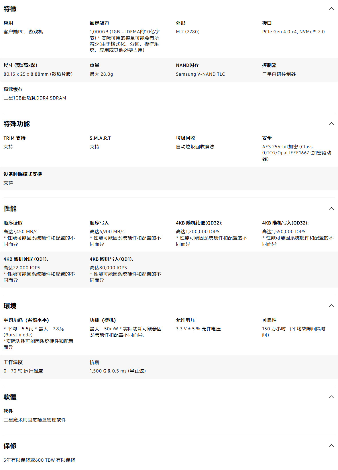
Task: Click the 三星魔术师固态硬盘管理软件 text
Action: (x=35, y=420)
